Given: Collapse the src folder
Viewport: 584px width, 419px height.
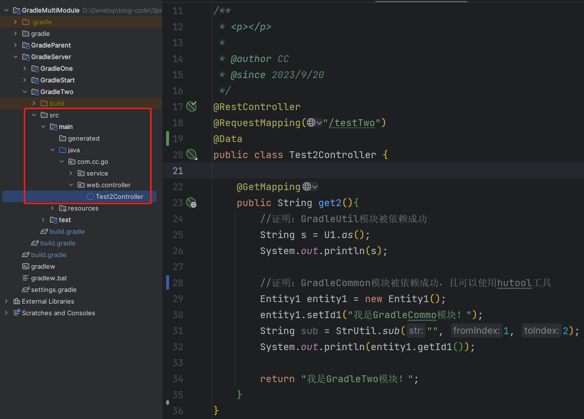Looking at the screenshot, I should [x=34, y=115].
